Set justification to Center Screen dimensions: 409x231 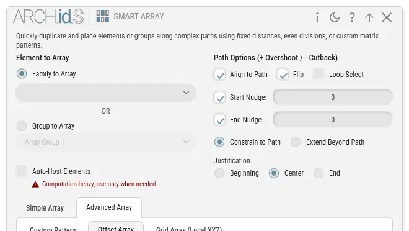pyautogui.click(x=274, y=173)
